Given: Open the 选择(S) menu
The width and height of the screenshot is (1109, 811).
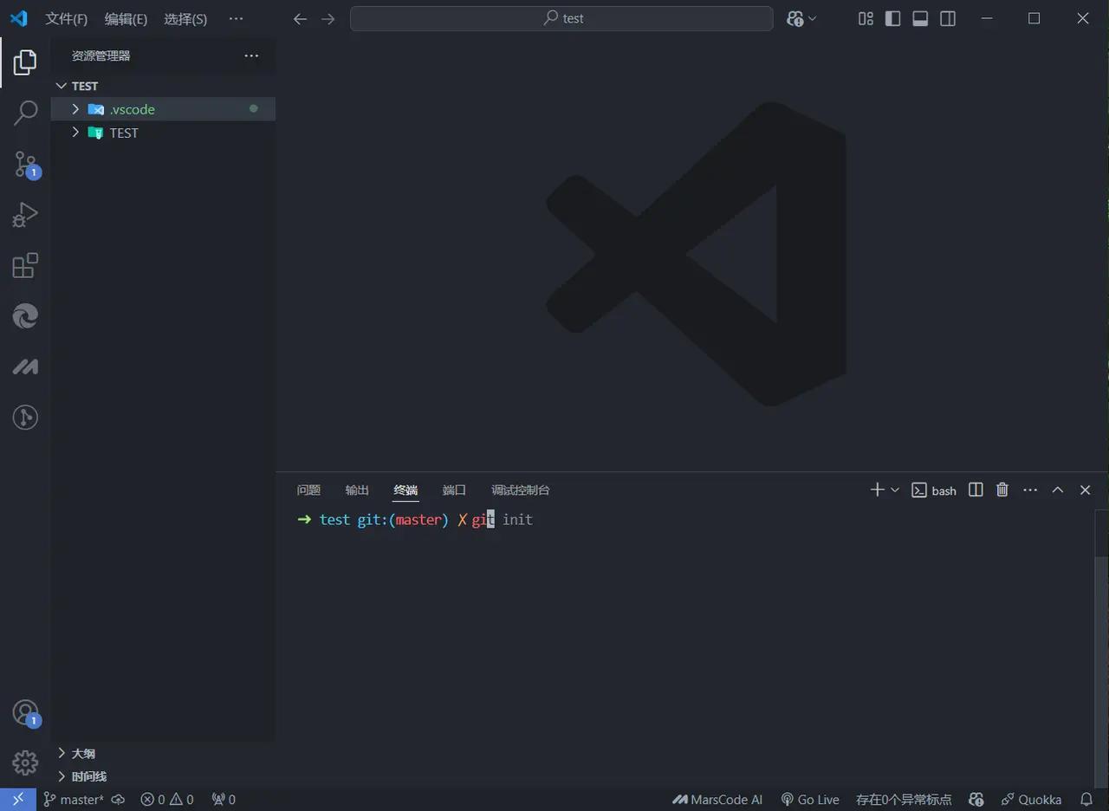Looking at the screenshot, I should tap(185, 18).
